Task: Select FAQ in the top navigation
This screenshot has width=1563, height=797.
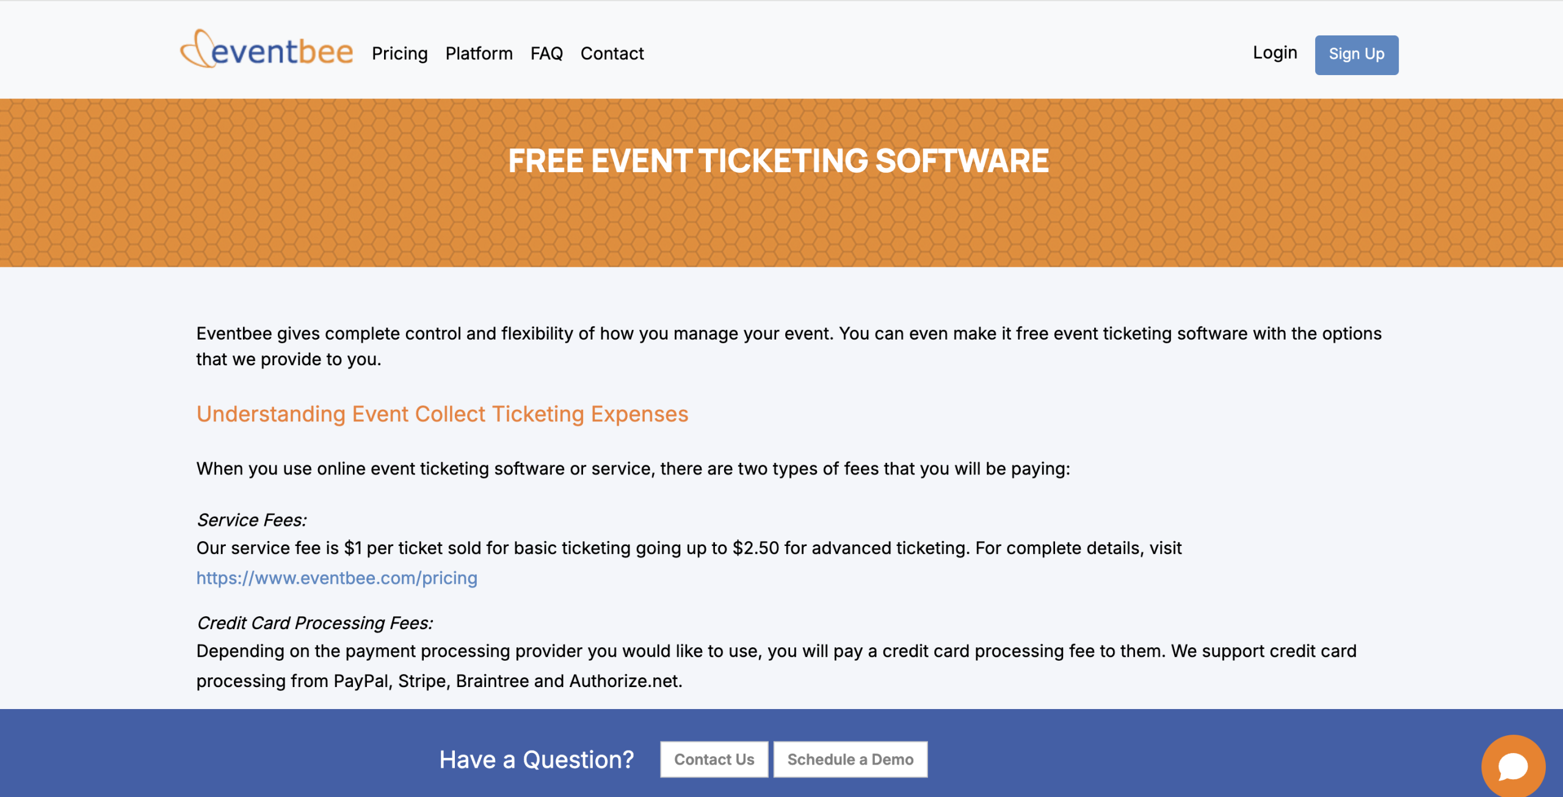Action: coord(547,54)
